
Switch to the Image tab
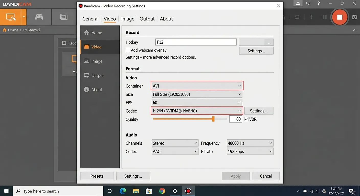128,19
